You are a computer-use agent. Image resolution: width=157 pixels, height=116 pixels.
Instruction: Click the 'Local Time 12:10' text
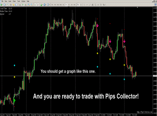(x=6, y=9)
